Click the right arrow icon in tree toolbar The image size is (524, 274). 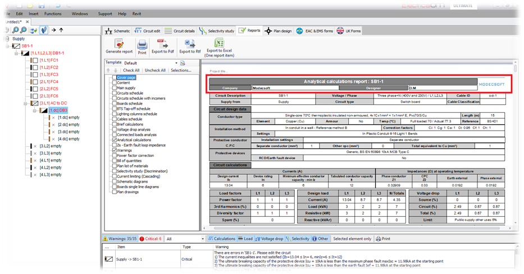54,30
